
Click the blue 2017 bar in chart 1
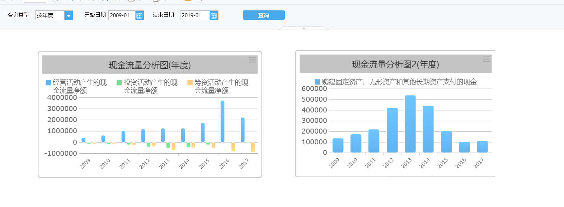pos(243,130)
